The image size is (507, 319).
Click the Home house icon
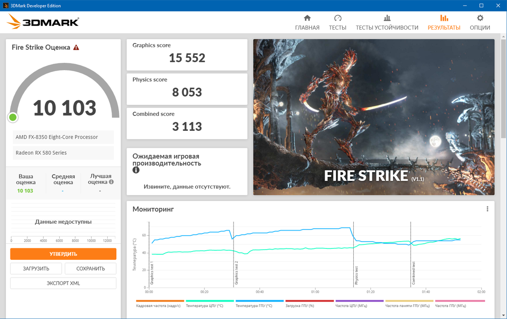coord(307,18)
